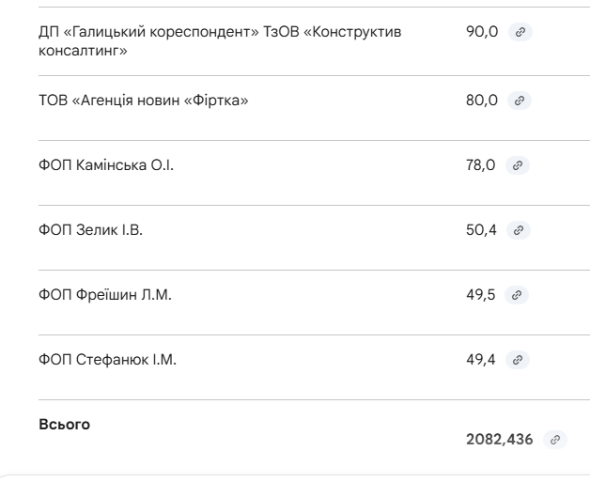The height and width of the screenshot is (482, 590).
Task: Select the ФОП Фреїшин Л.М. row
Action: click(x=105, y=295)
